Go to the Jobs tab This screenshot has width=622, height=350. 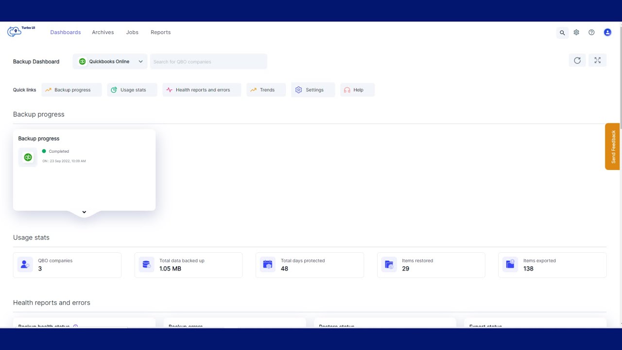click(132, 32)
